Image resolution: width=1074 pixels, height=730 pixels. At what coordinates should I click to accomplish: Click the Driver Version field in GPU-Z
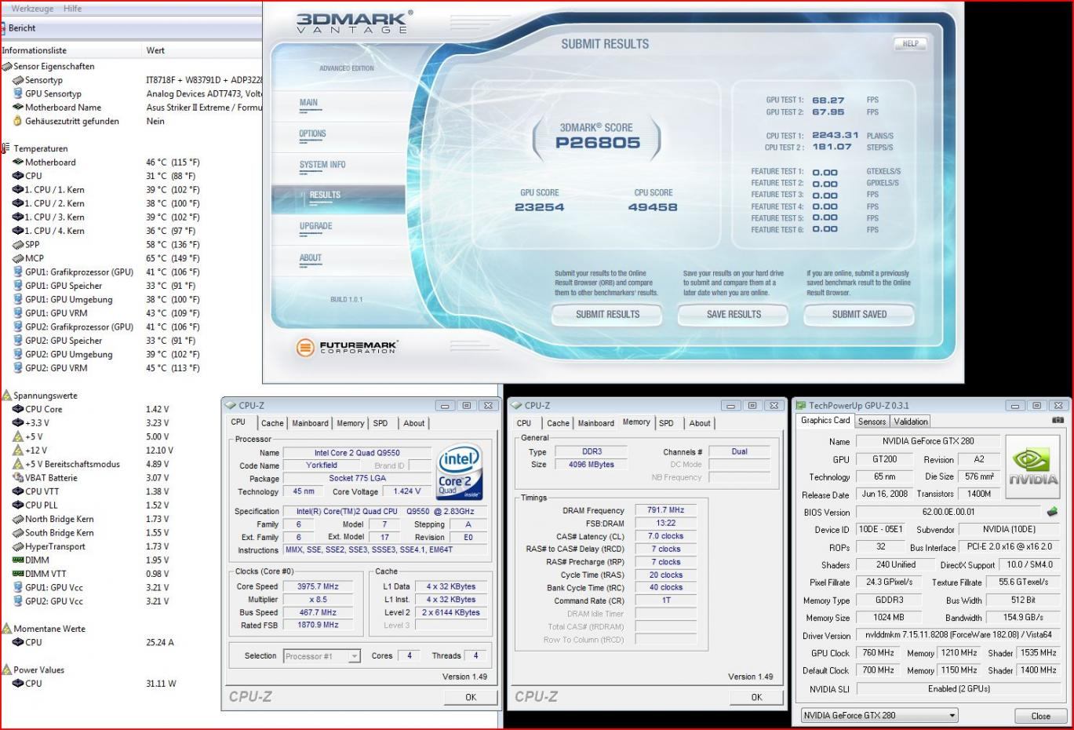coord(957,635)
